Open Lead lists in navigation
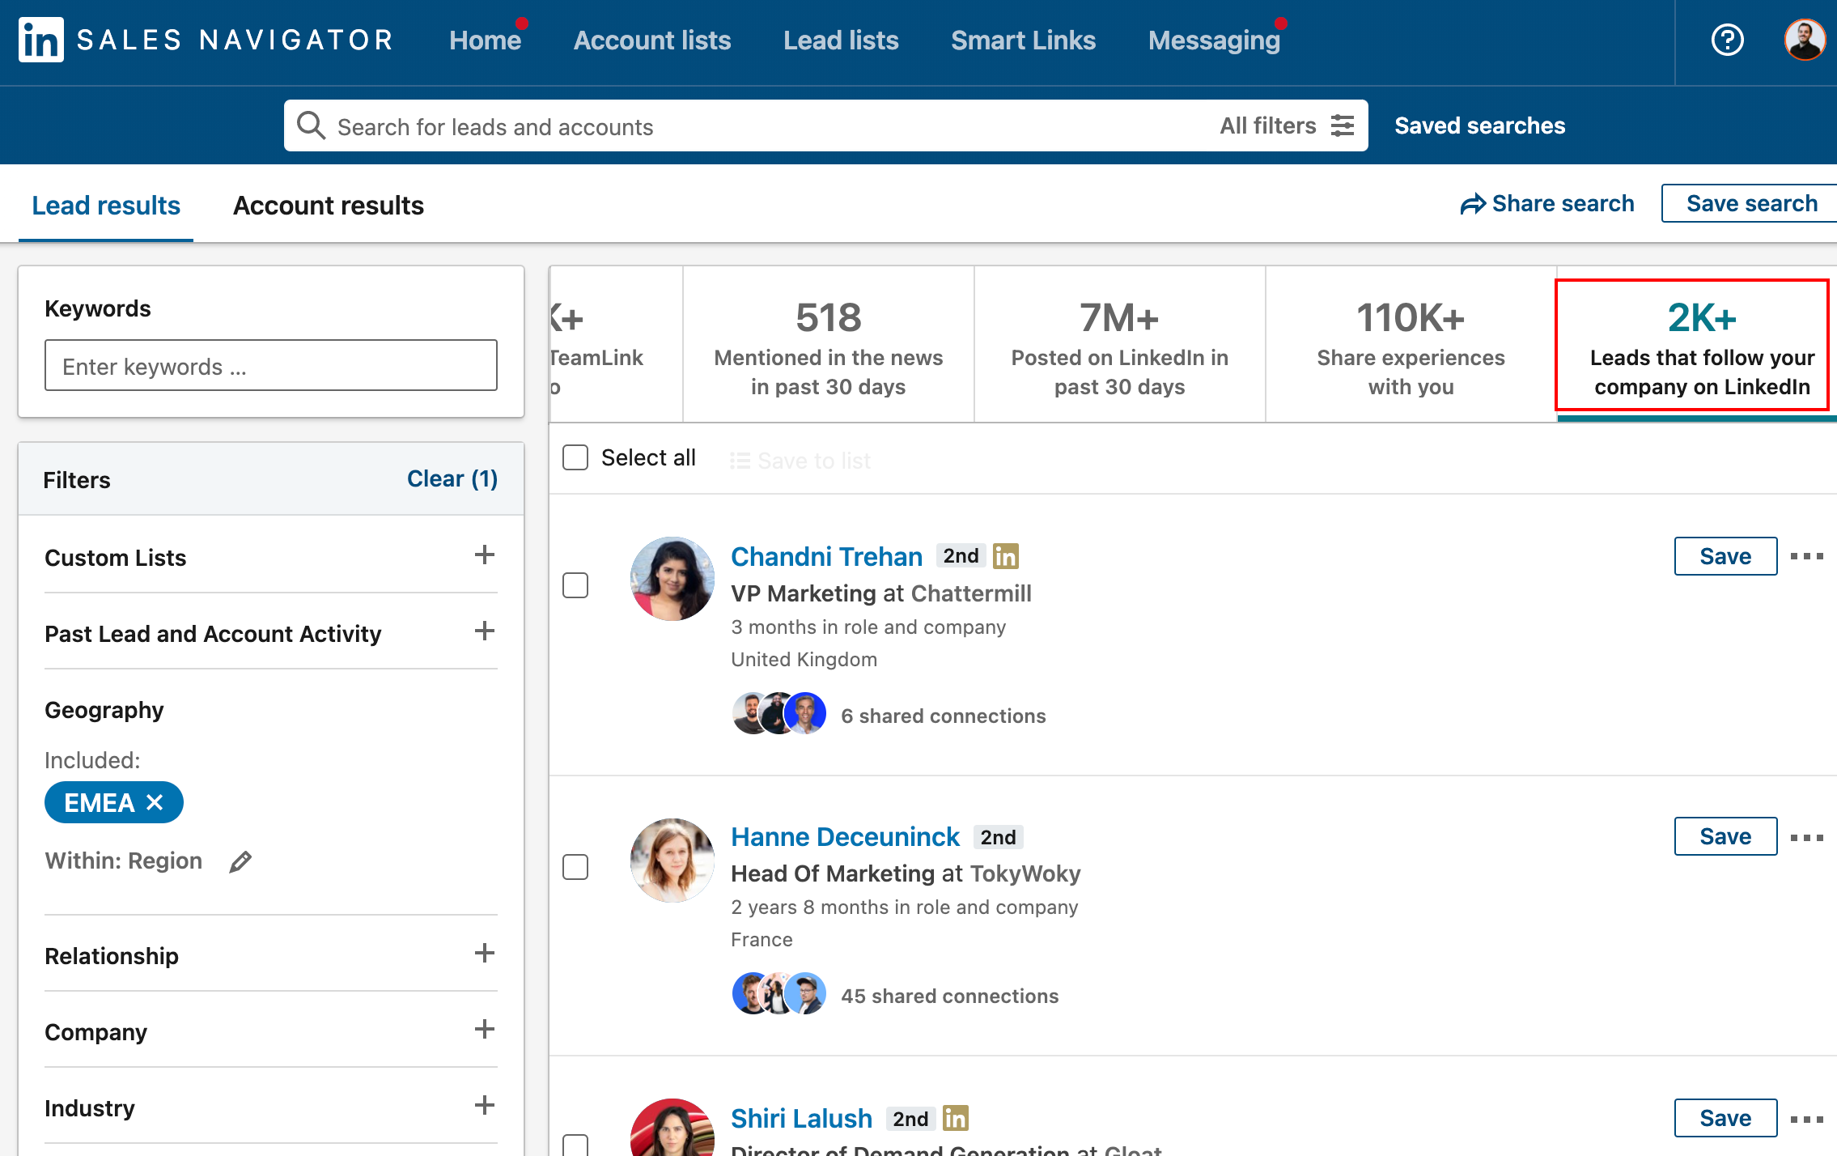The height and width of the screenshot is (1156, 1837). pos(841,40)
